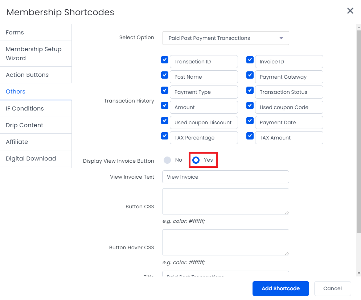
Task: Switch to the Action Buttons tab
Action: point(36,75)
